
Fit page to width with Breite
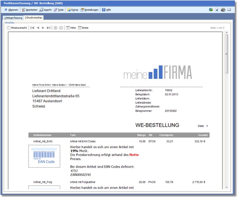(x=83, y=27)
